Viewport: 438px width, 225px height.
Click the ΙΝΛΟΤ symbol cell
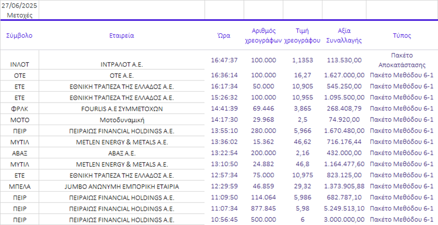click(19, 64)
